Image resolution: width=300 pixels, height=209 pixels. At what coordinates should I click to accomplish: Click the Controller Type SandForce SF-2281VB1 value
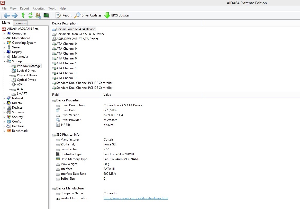[x=119, y=154]
